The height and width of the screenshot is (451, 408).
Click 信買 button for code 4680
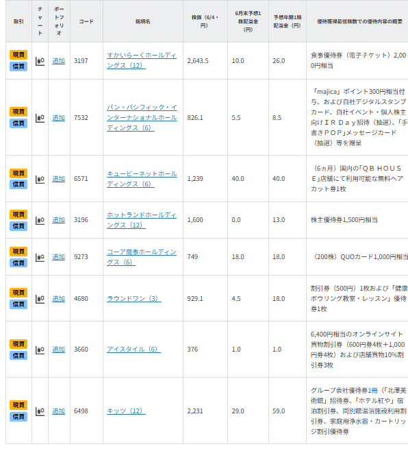click(18, 304)
